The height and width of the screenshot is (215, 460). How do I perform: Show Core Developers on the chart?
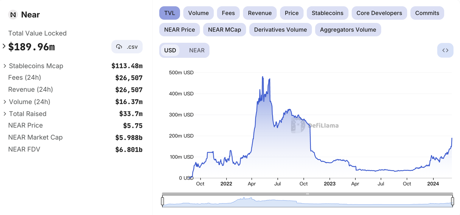[379, 13]
